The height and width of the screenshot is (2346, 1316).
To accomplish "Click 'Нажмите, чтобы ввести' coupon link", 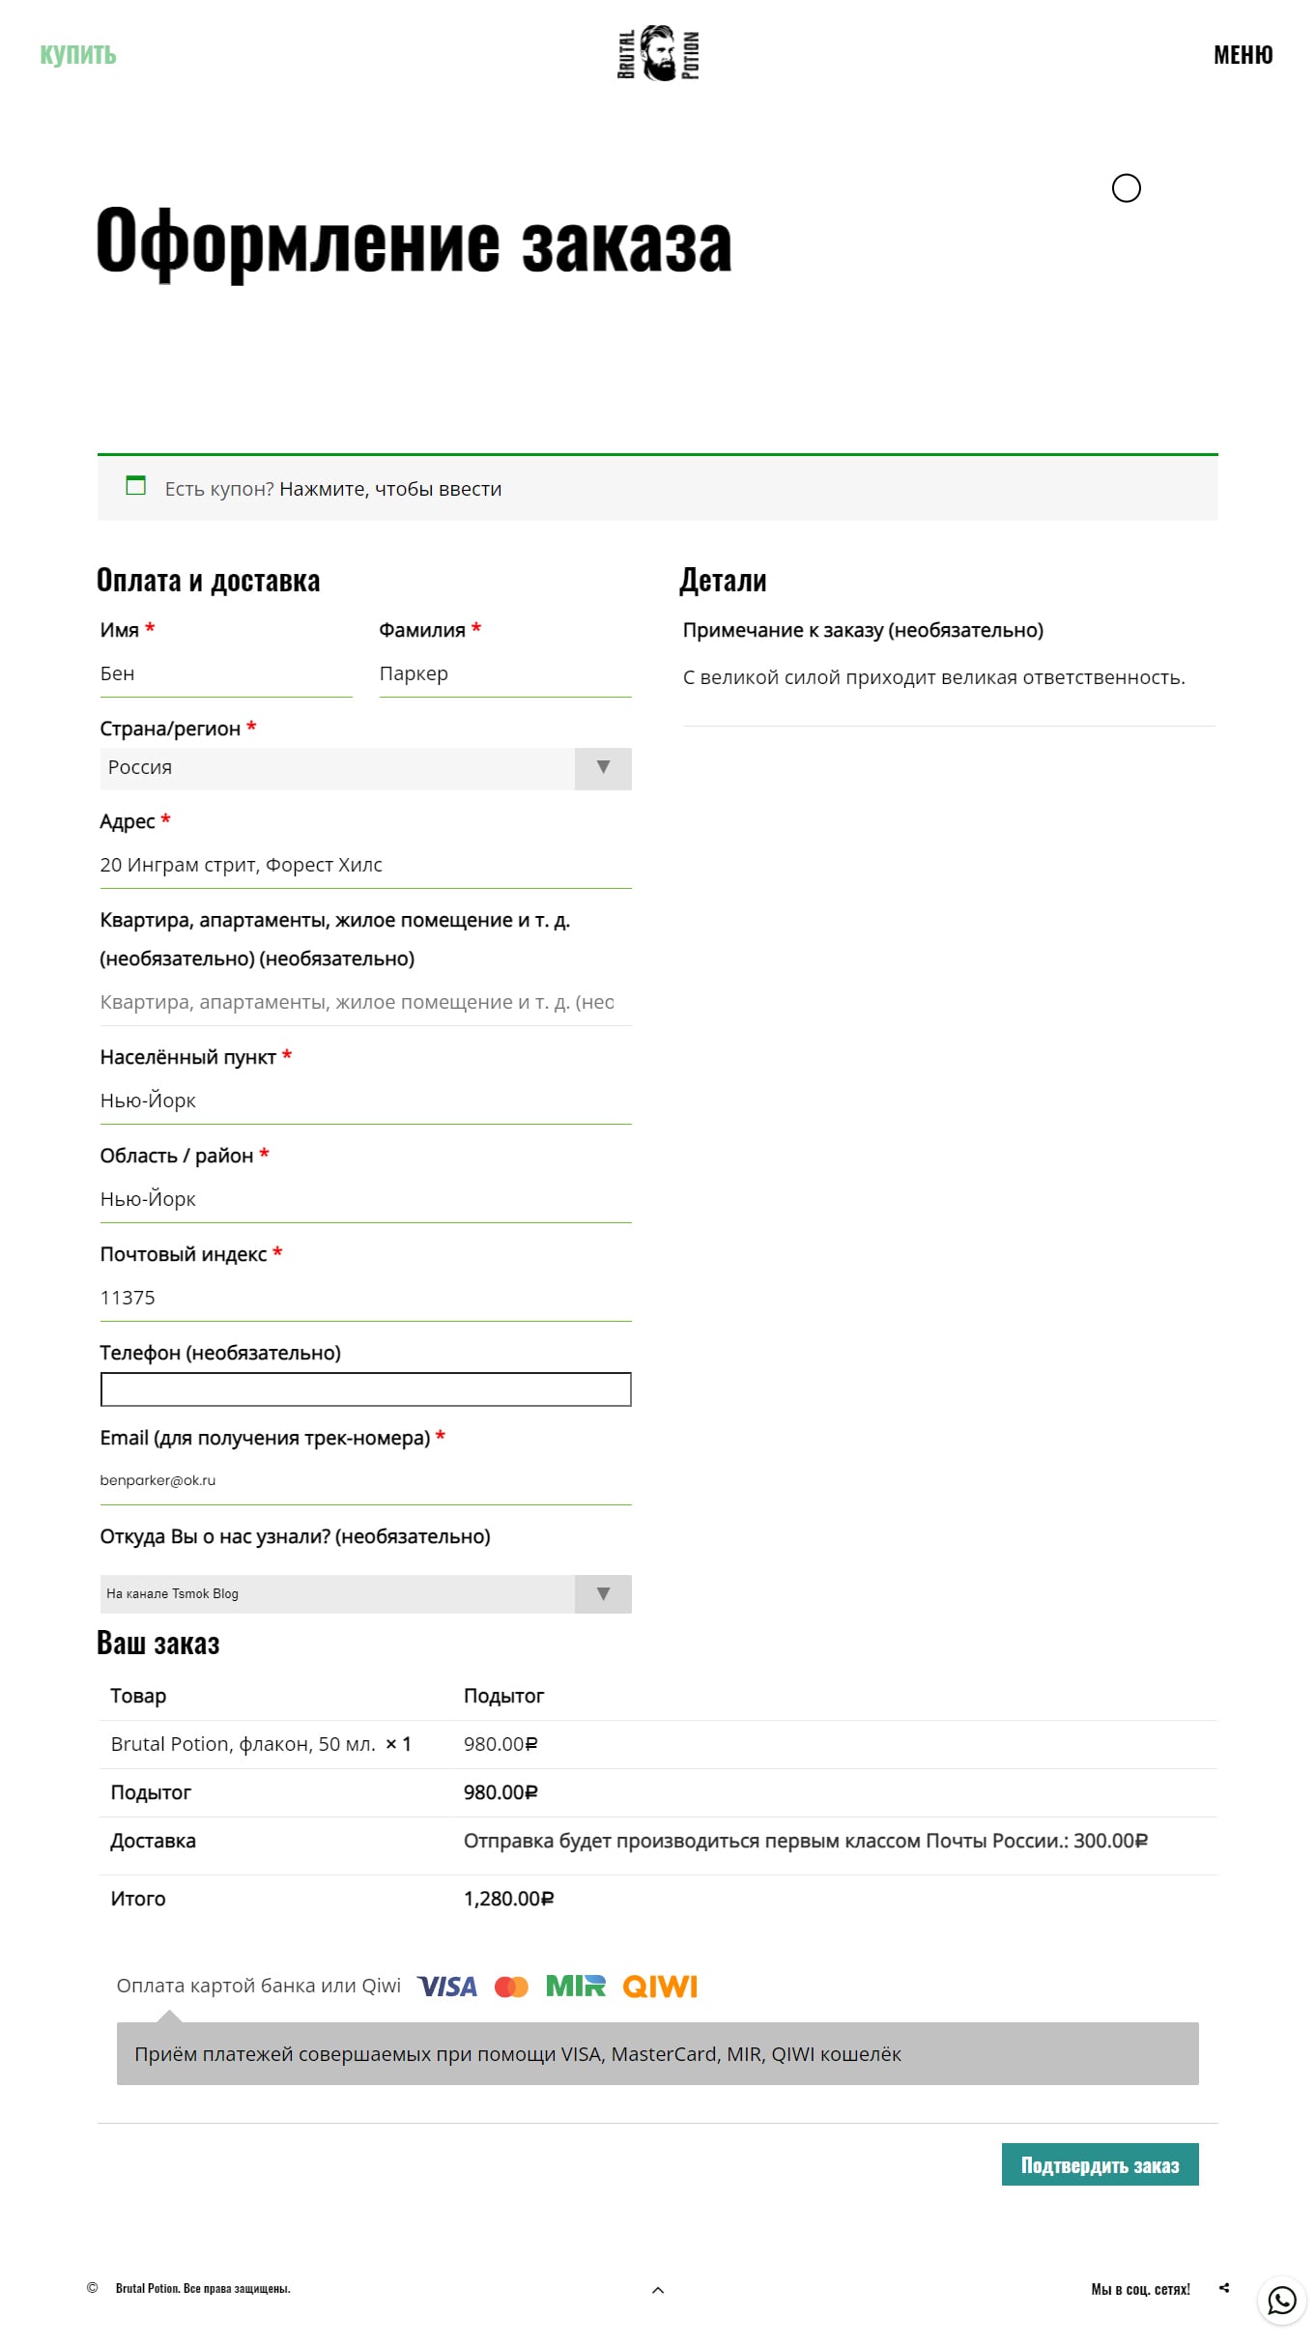I will [390, 489].
